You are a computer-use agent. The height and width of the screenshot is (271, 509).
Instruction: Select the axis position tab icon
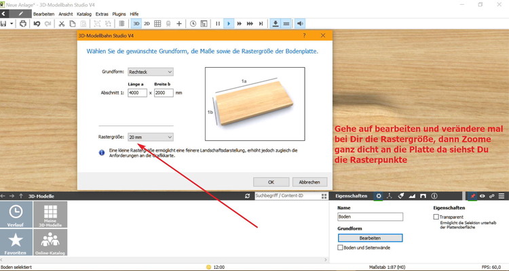[x=390, y=196]
